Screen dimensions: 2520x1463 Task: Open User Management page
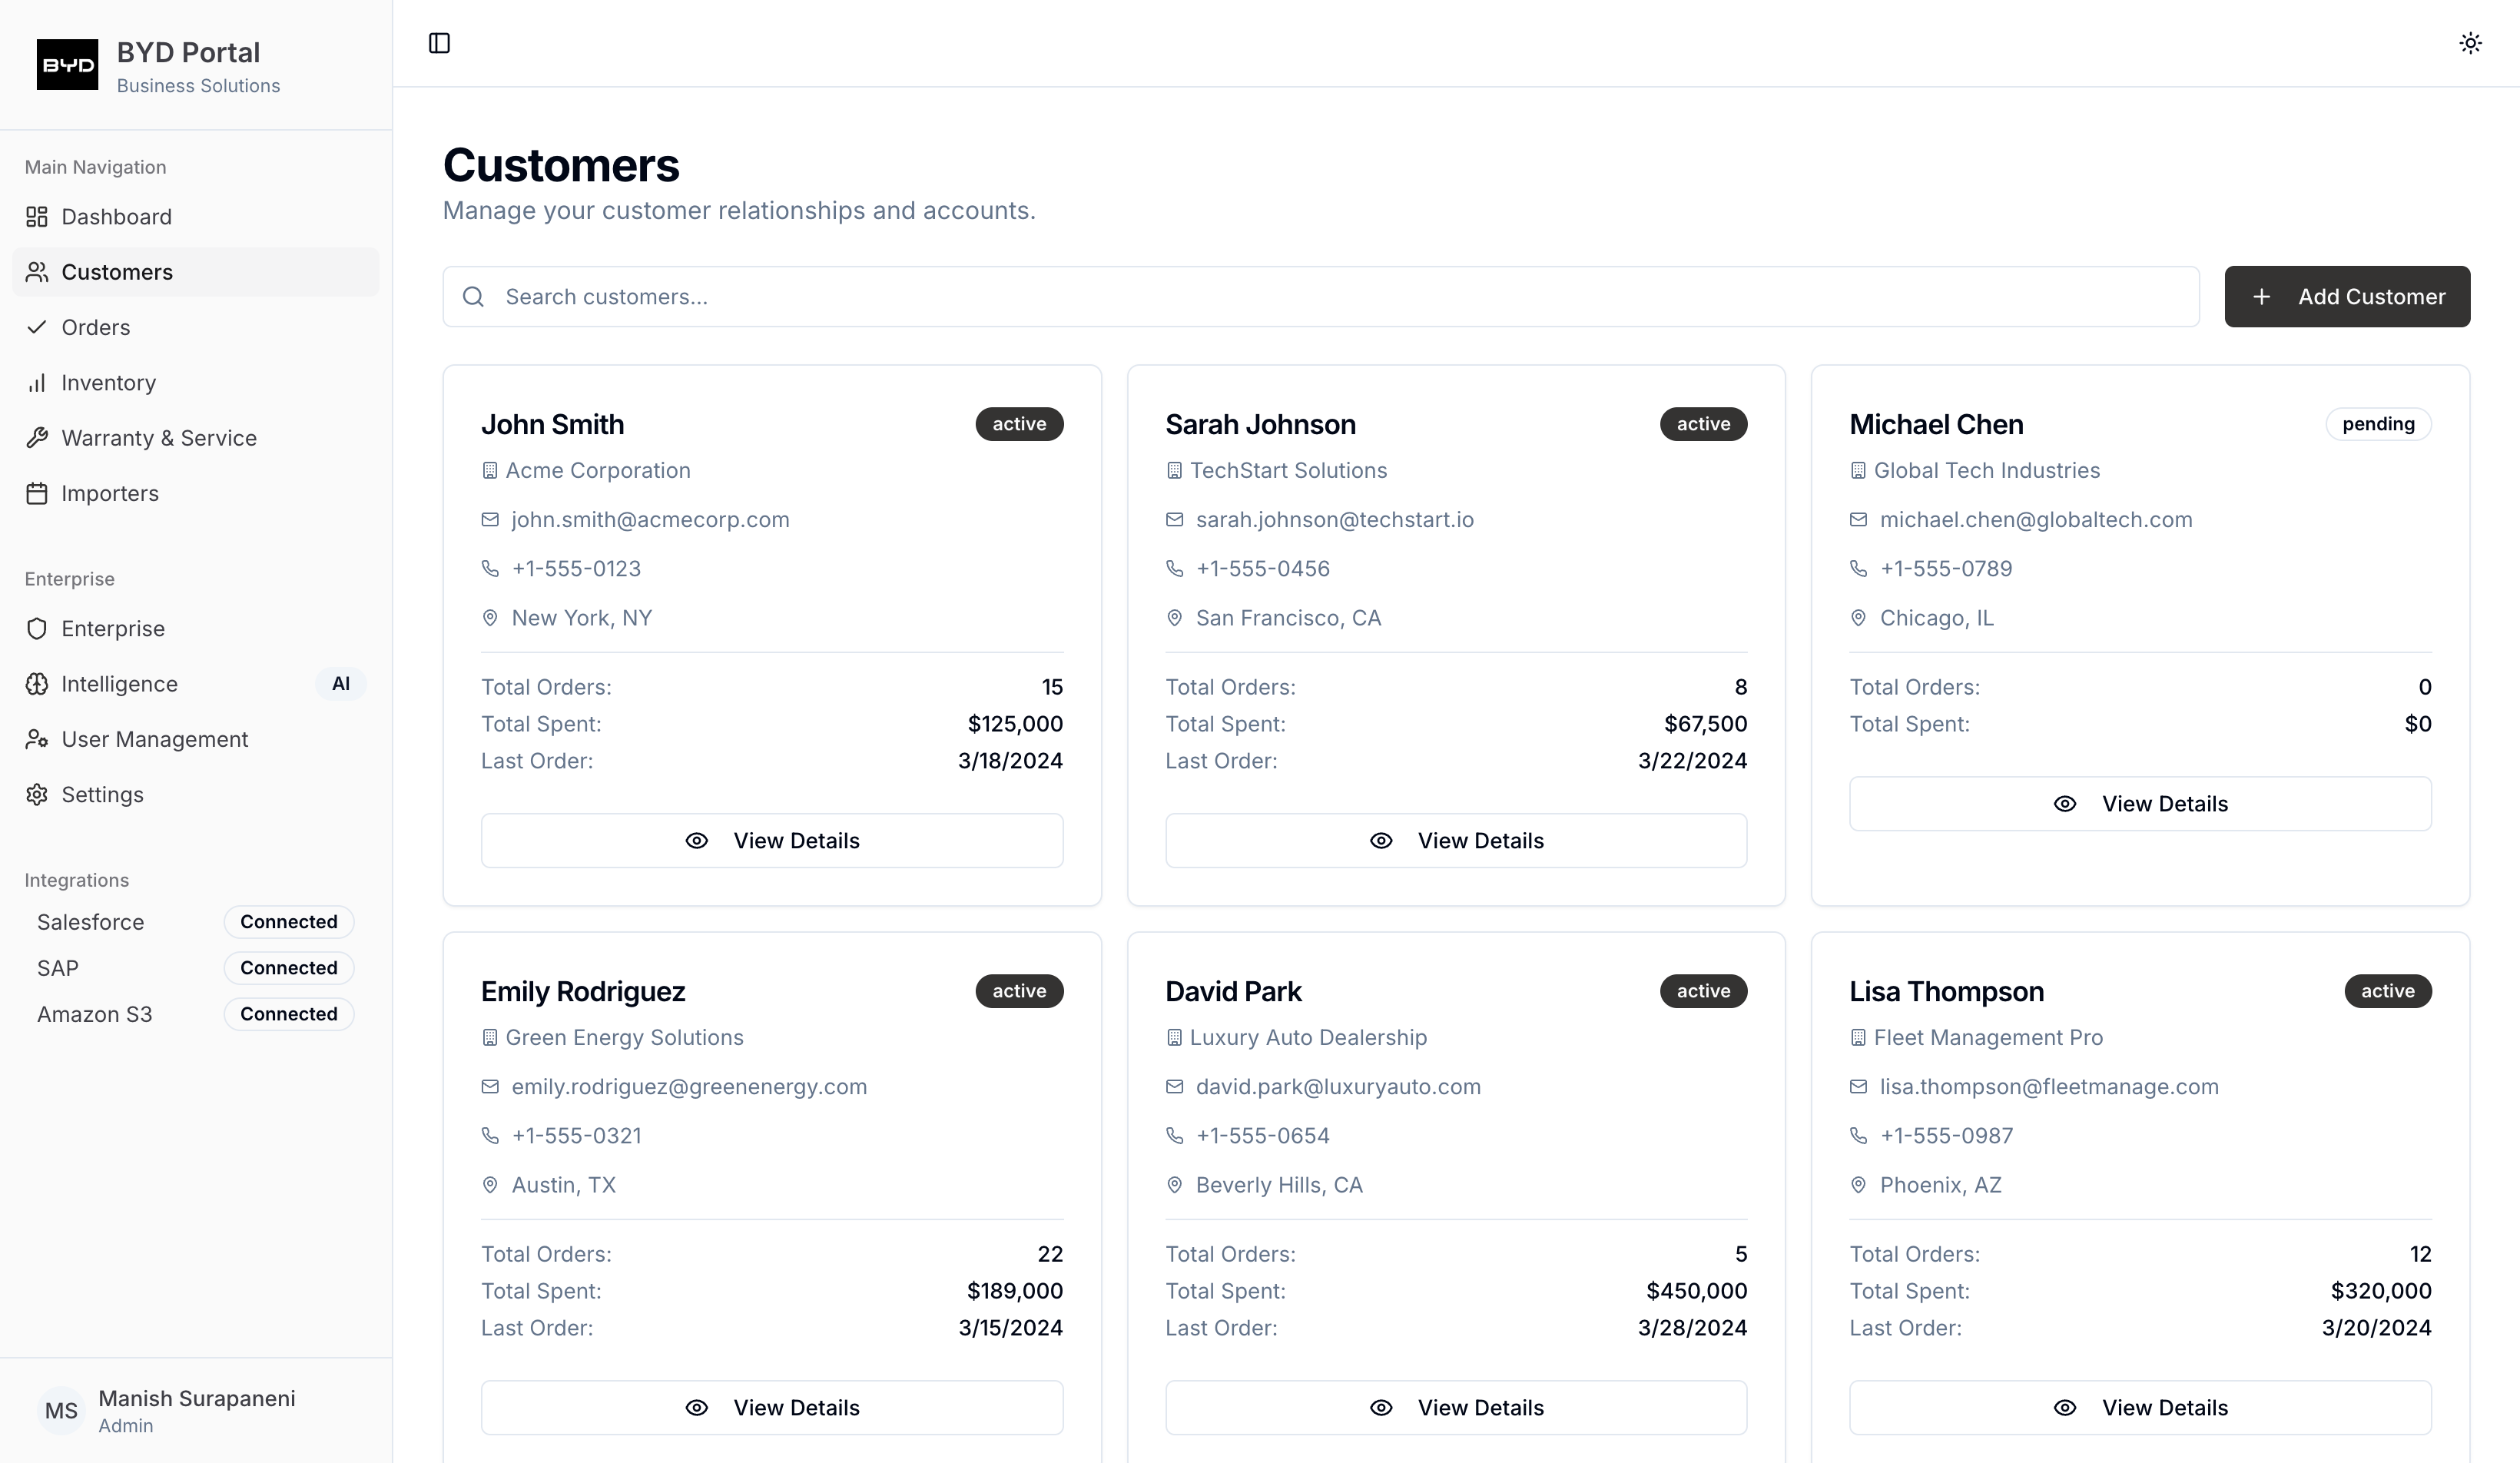tap(196, 739)
